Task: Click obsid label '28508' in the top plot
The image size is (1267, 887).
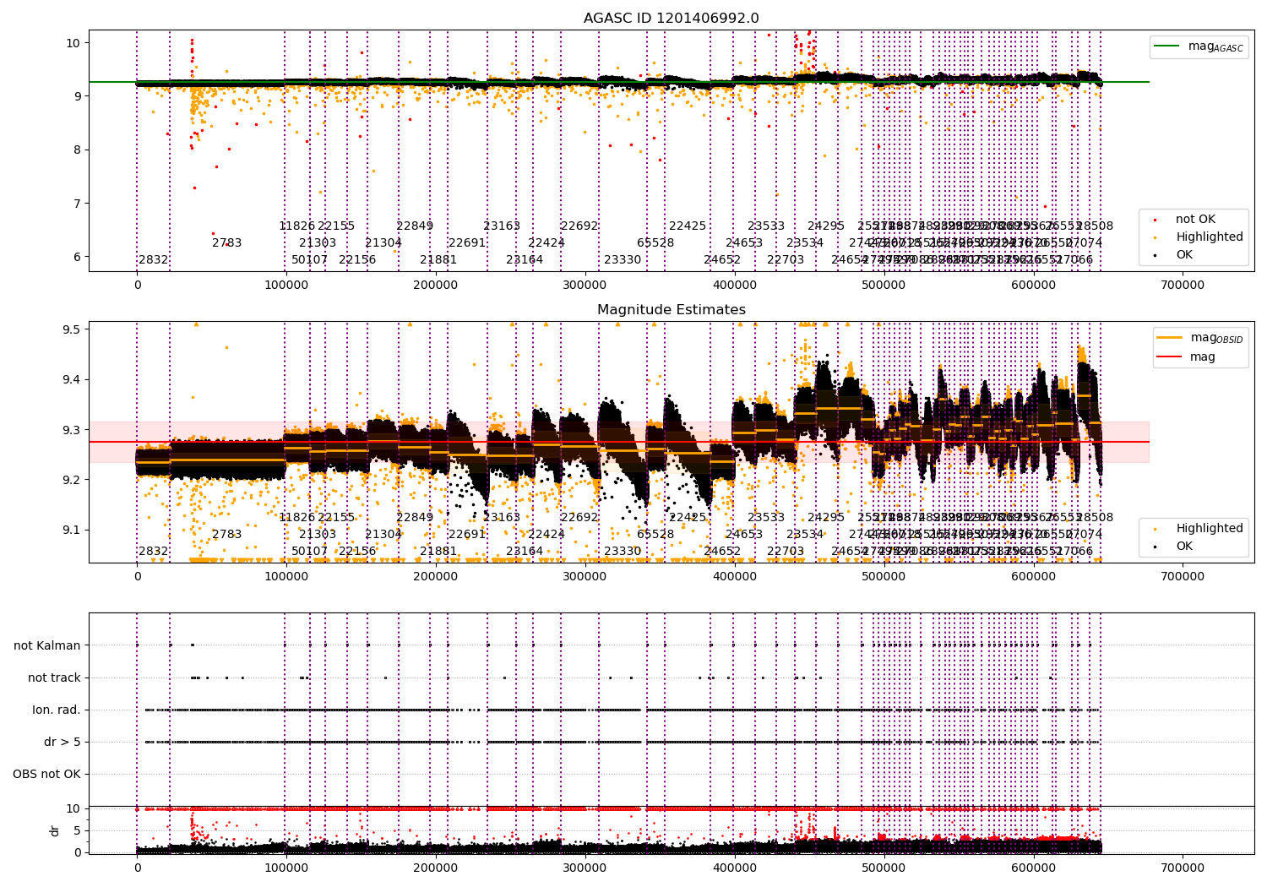Action: (1095, 226)
